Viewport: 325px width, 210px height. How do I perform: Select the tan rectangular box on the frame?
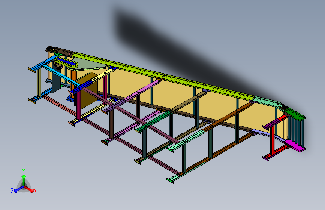point(89,91)
